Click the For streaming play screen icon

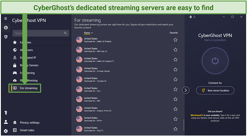click(15, 88)
